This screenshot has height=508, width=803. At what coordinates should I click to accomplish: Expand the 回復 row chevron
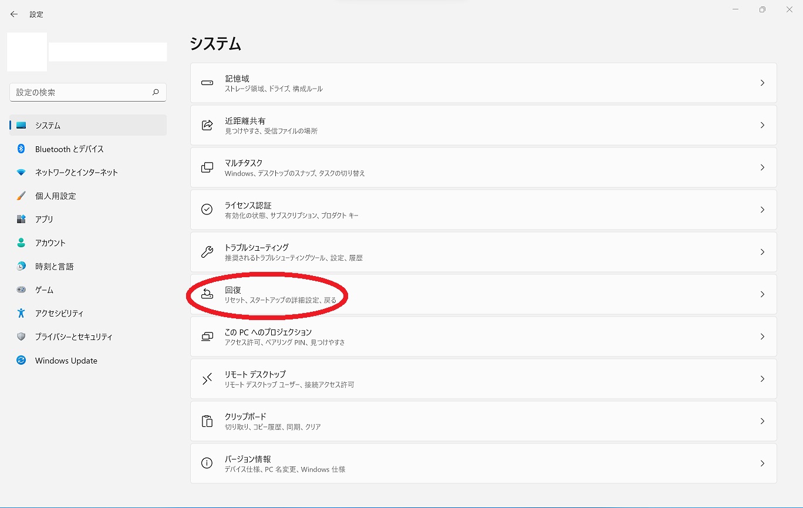(x=762, y=294)
